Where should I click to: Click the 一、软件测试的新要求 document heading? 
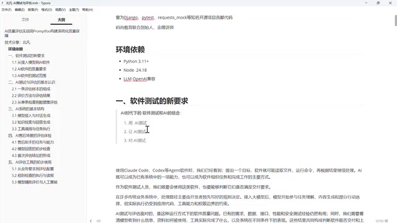click(152, 101)
